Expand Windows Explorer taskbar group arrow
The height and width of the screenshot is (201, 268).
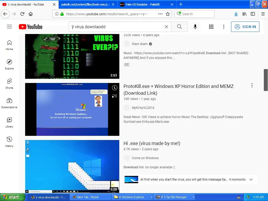[152, 197]
